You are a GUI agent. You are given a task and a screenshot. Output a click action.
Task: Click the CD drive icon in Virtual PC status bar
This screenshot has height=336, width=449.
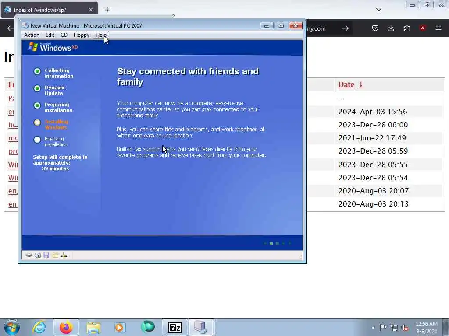tap(38, 255)
